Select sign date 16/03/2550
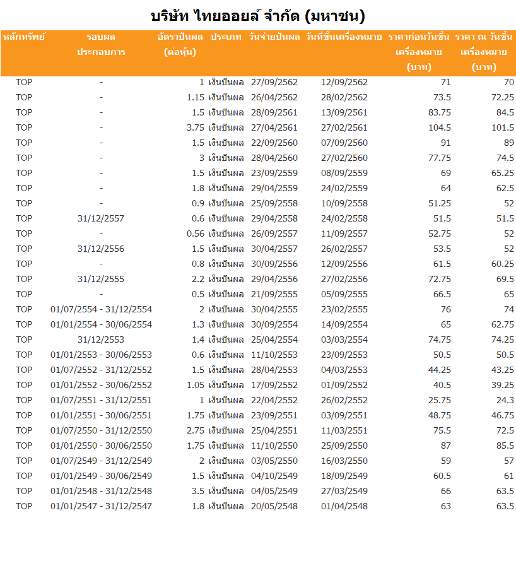The image size is (516, 561). 344,461
